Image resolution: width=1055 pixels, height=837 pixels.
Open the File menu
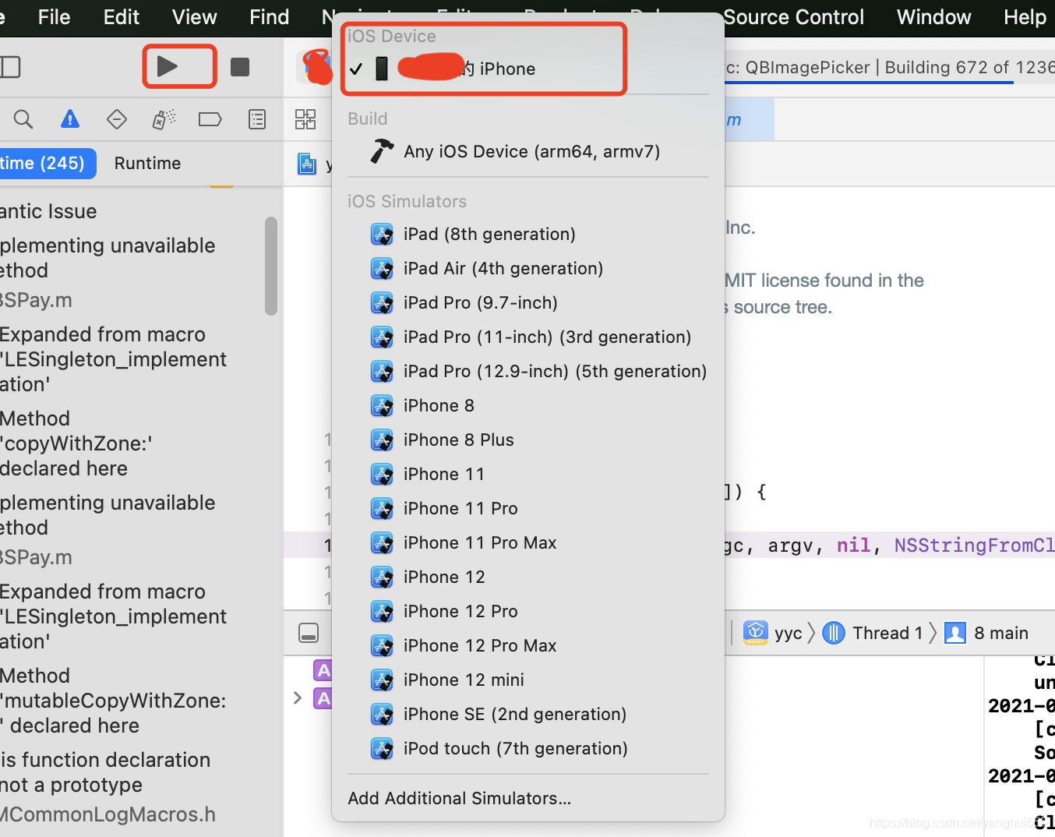(x=54, y=17)
